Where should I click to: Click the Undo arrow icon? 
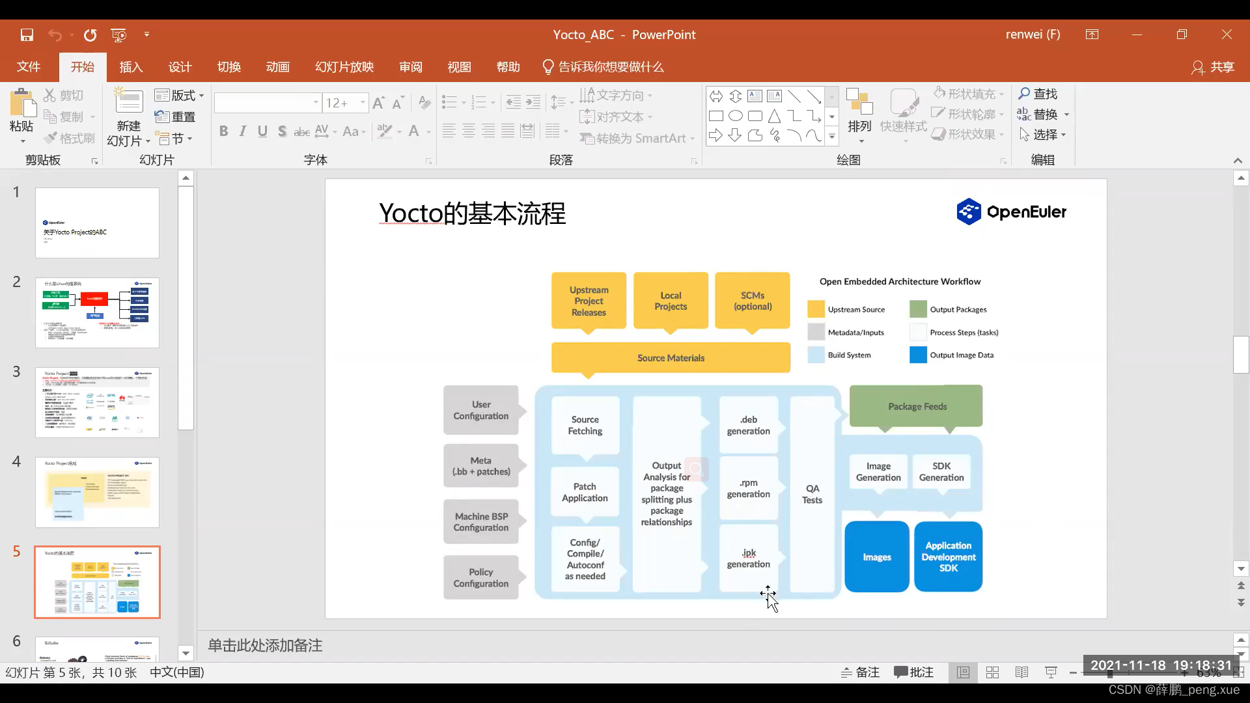point(55,34)
